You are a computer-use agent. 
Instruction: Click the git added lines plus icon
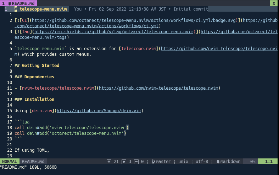pyautogui.click(x=109, y=162)
